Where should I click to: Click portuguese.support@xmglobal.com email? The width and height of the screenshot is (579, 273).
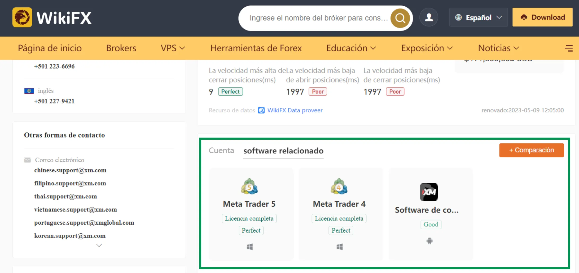point(84,223)
